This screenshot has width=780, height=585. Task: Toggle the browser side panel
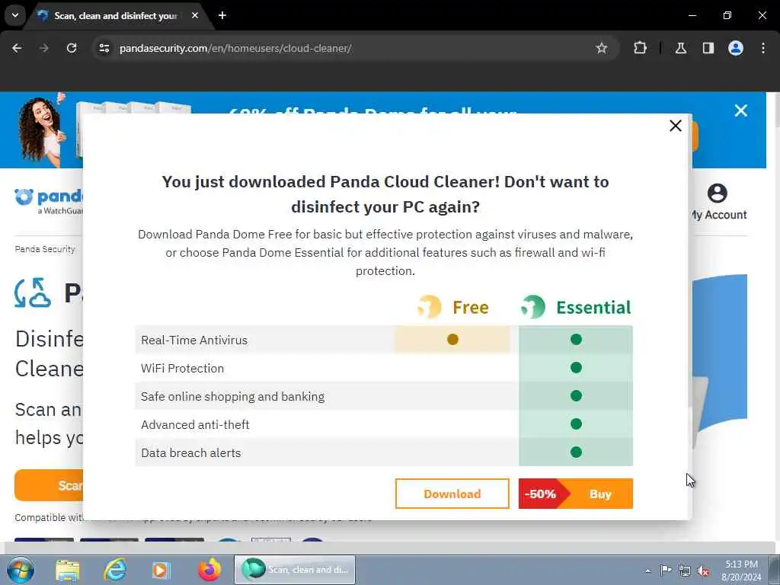click(x=708, y=48)
